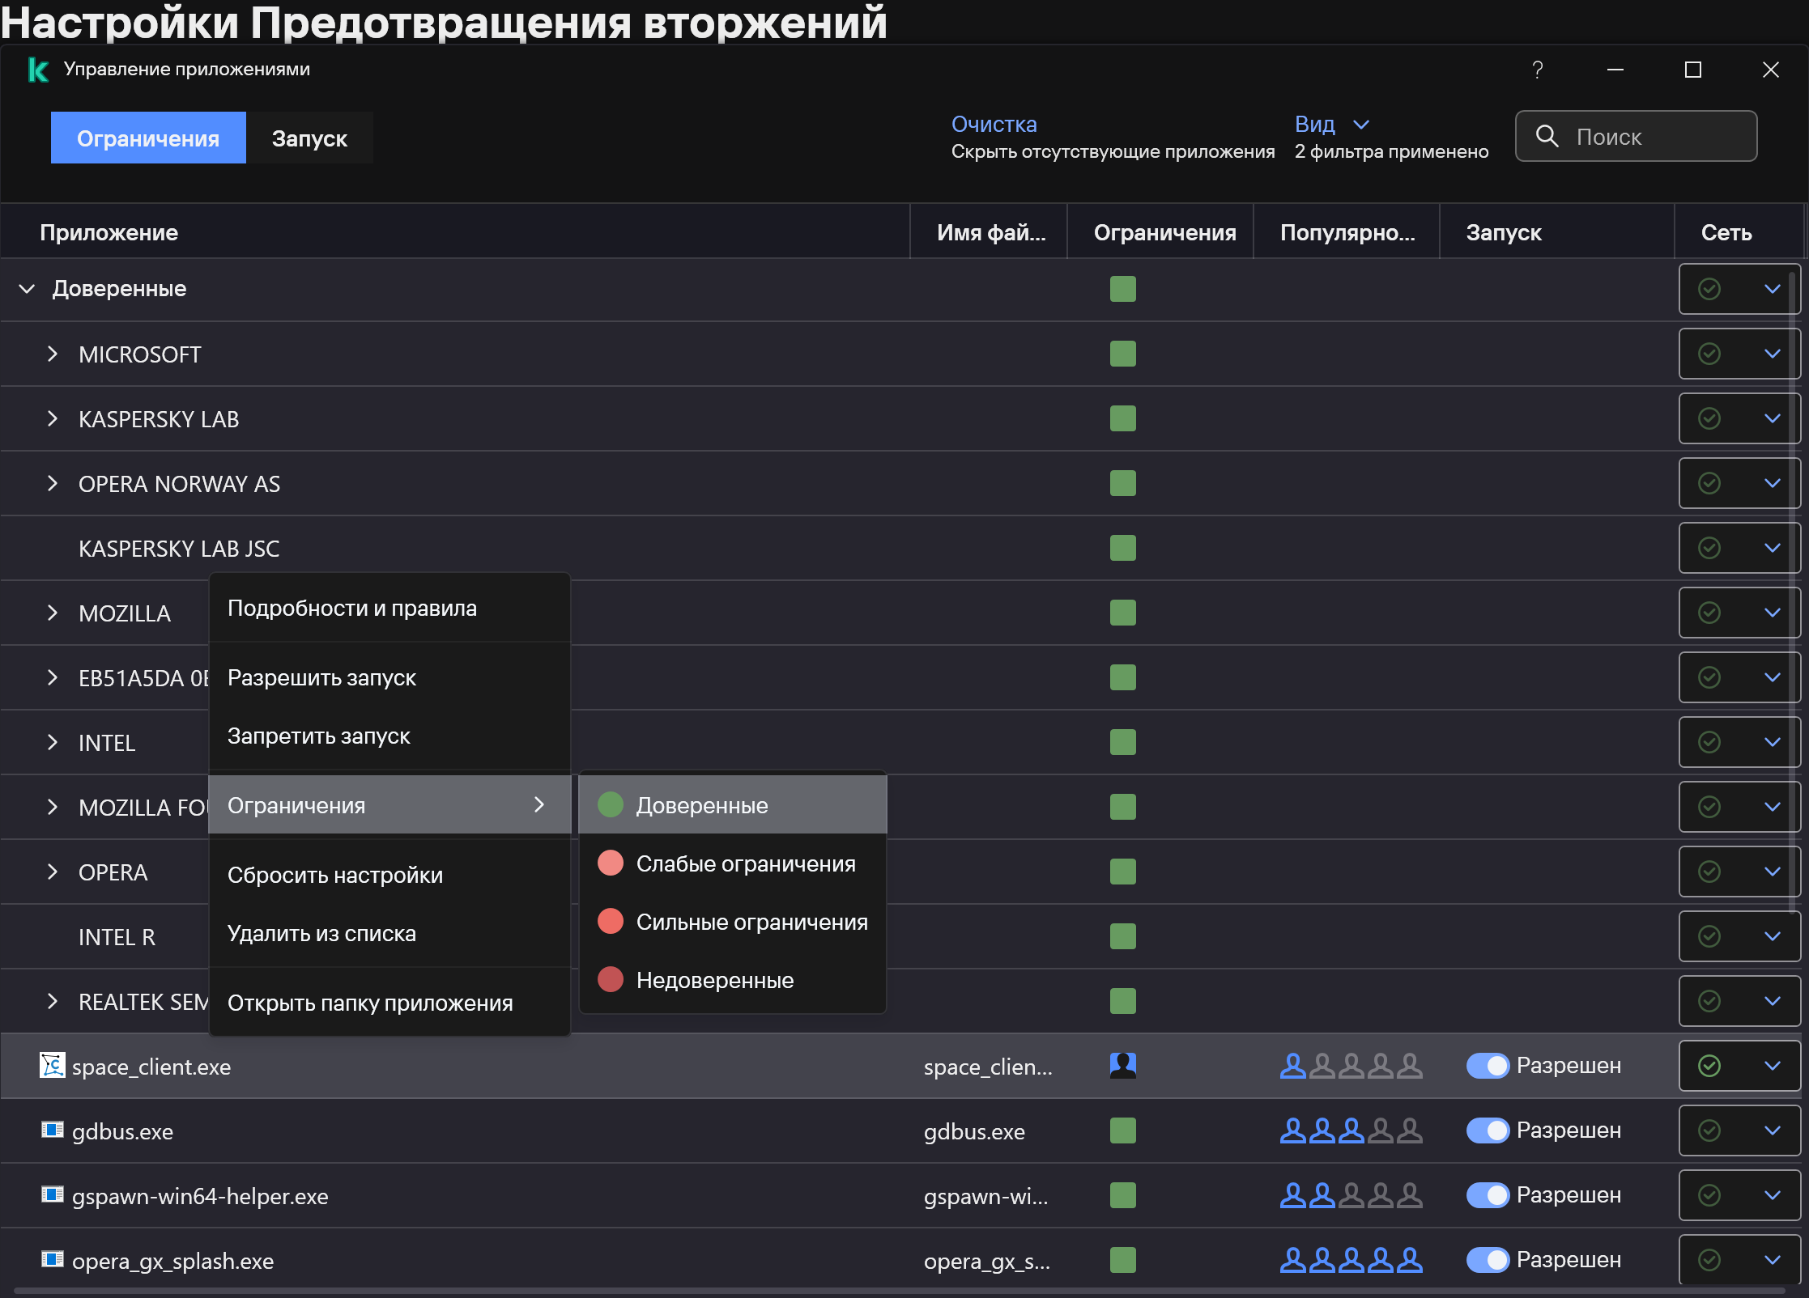Sort by the Сеть column header
Viewport: 1809px width, 1298px height.
(x=1739, y=232)
